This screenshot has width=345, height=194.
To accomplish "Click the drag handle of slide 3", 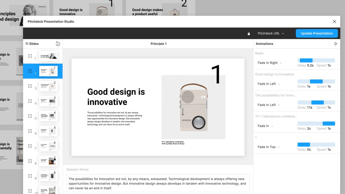I will coord(30,86).
